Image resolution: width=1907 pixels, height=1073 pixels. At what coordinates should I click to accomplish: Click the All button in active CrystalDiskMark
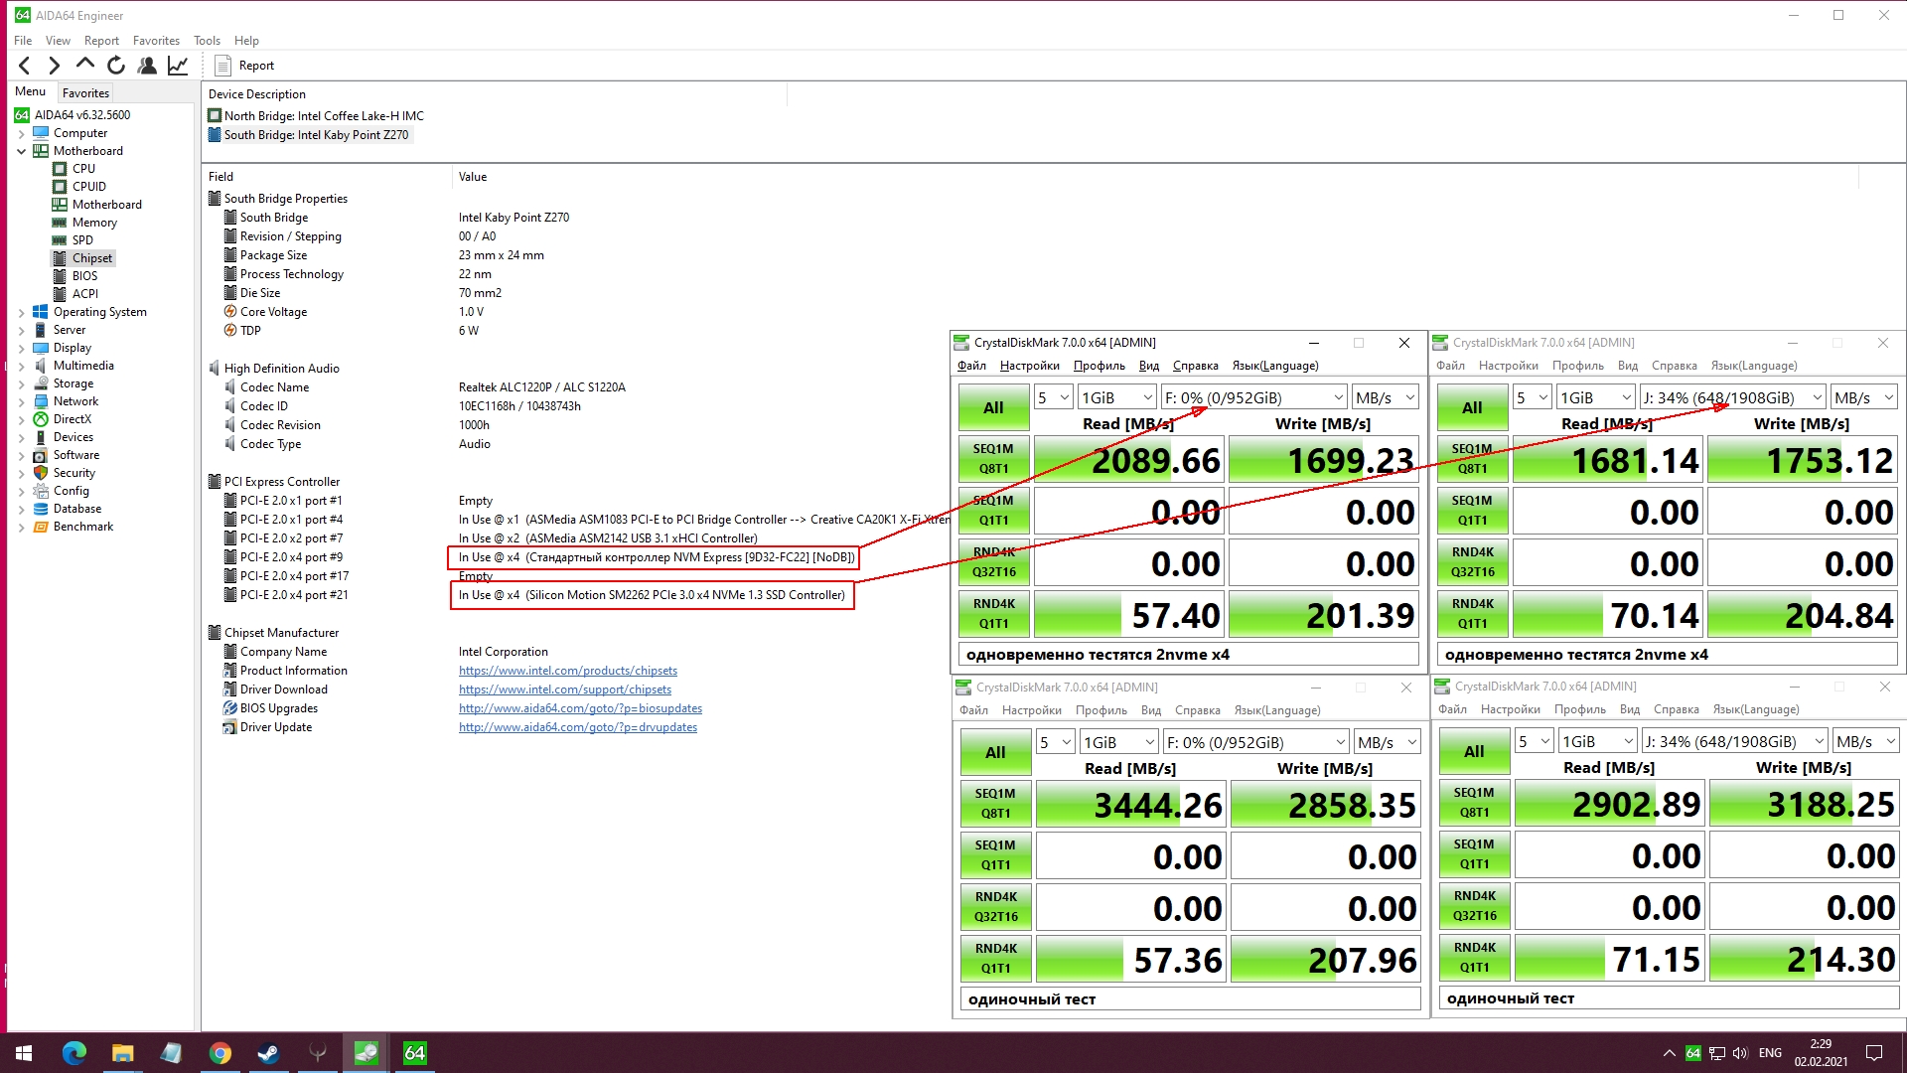point(992,407)
